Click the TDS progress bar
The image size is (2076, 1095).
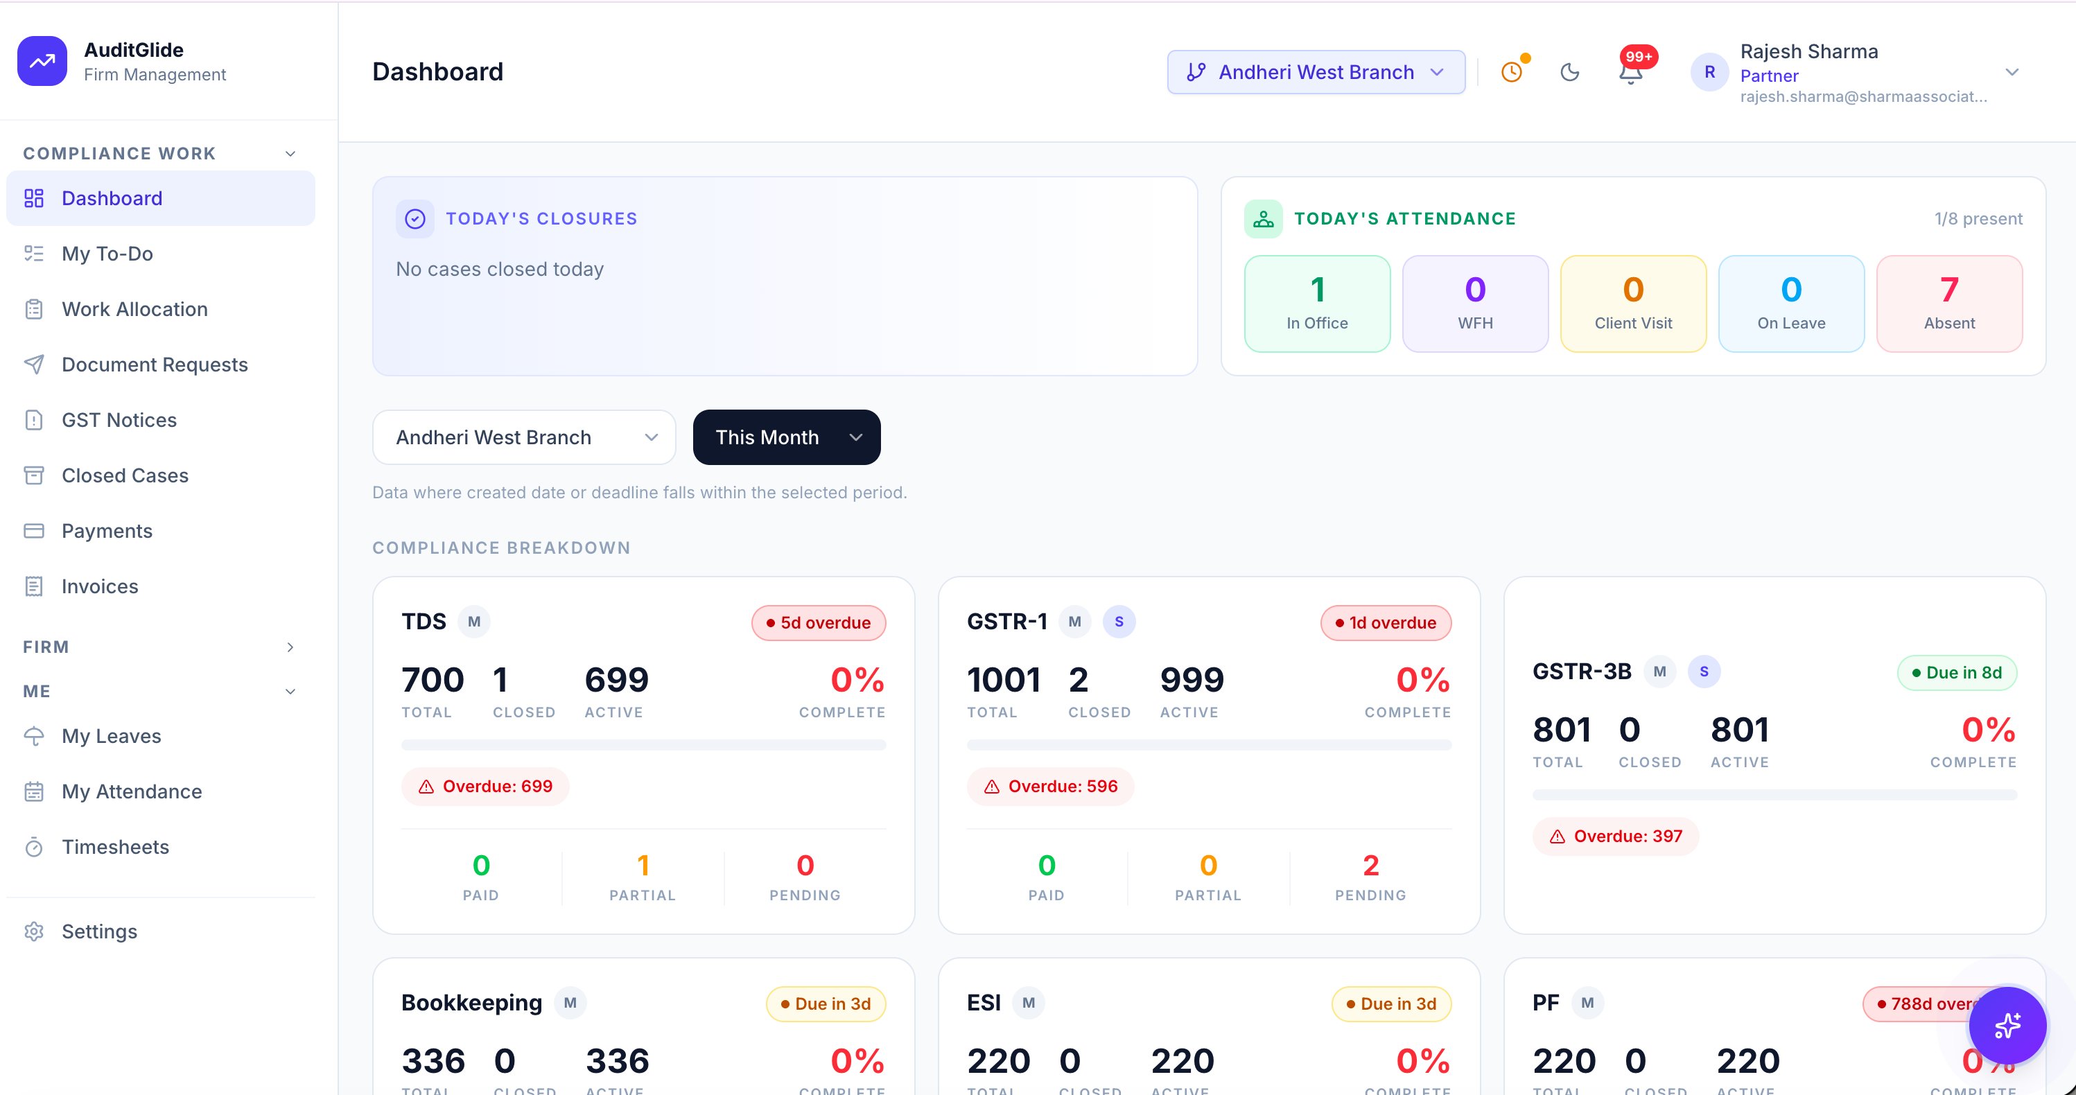(643, 745)
